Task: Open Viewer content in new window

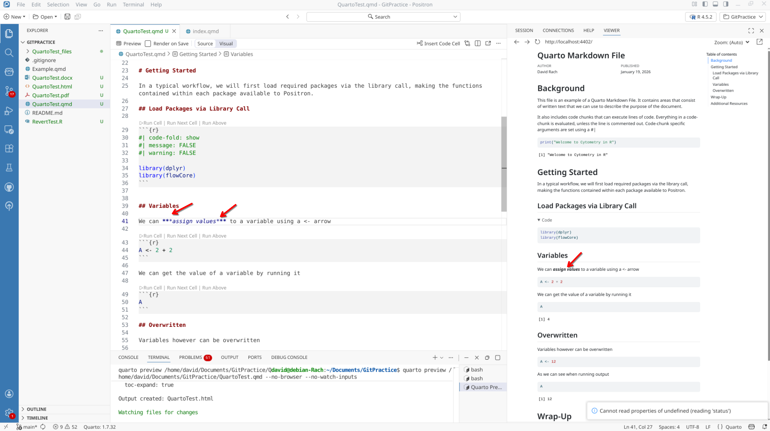Action: coord(759,42)
